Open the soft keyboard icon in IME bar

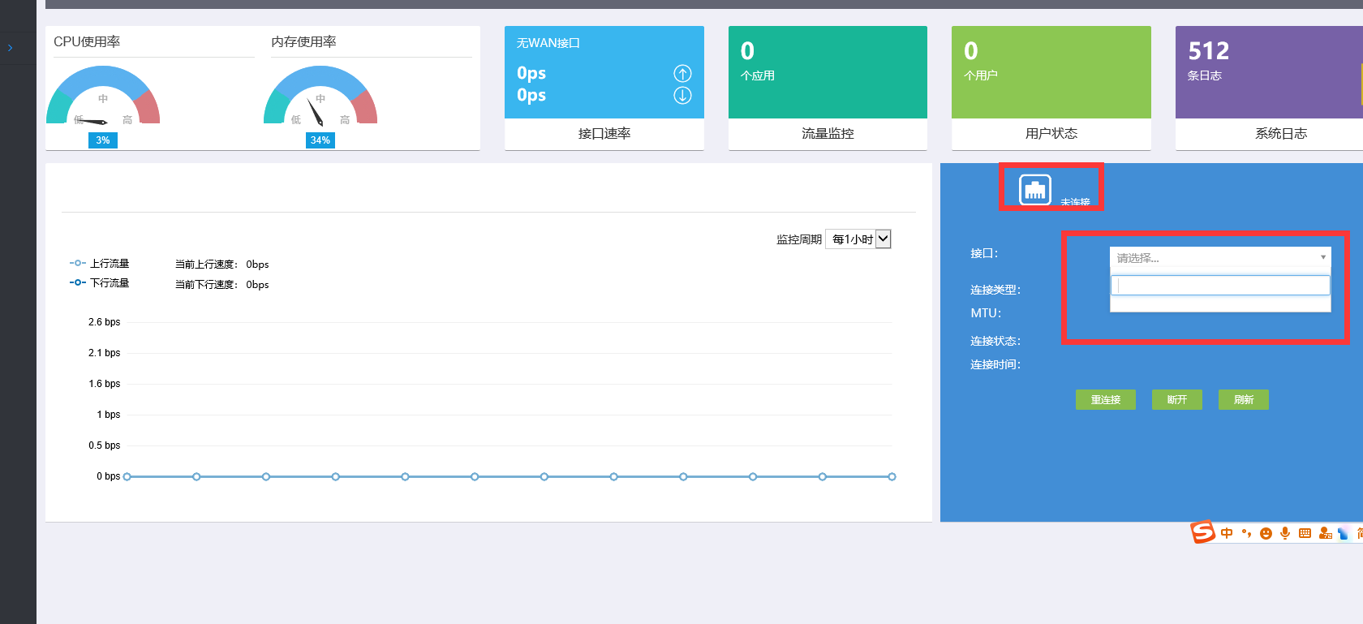1305,533
